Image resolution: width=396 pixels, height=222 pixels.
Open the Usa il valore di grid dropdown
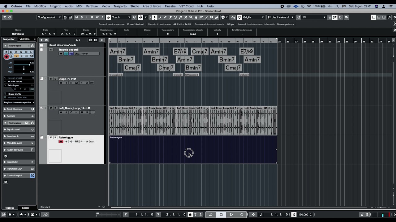coord(281,17)
